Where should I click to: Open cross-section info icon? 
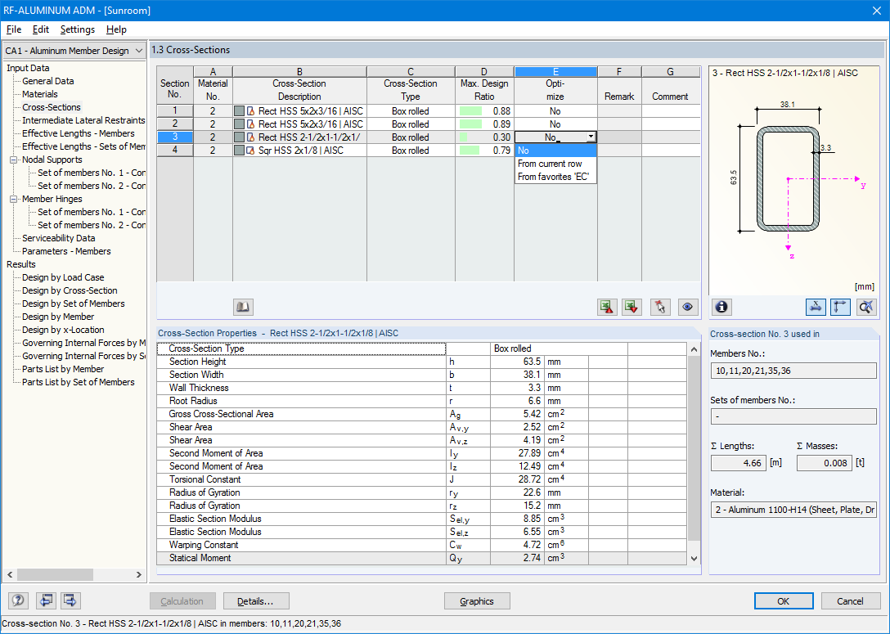click(721, 307)
